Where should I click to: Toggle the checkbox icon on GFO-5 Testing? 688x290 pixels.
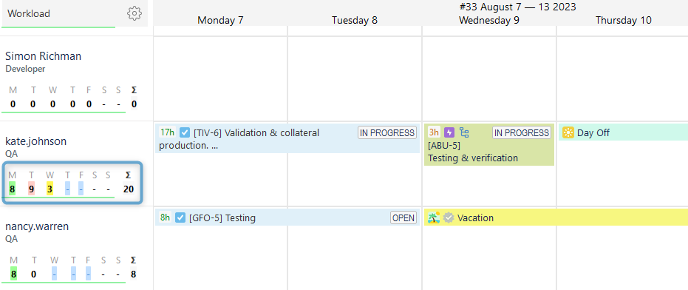click(x=180, y=217)
